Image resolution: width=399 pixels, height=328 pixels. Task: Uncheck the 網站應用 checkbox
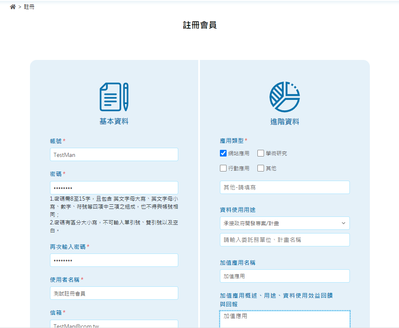click(223, 153)
